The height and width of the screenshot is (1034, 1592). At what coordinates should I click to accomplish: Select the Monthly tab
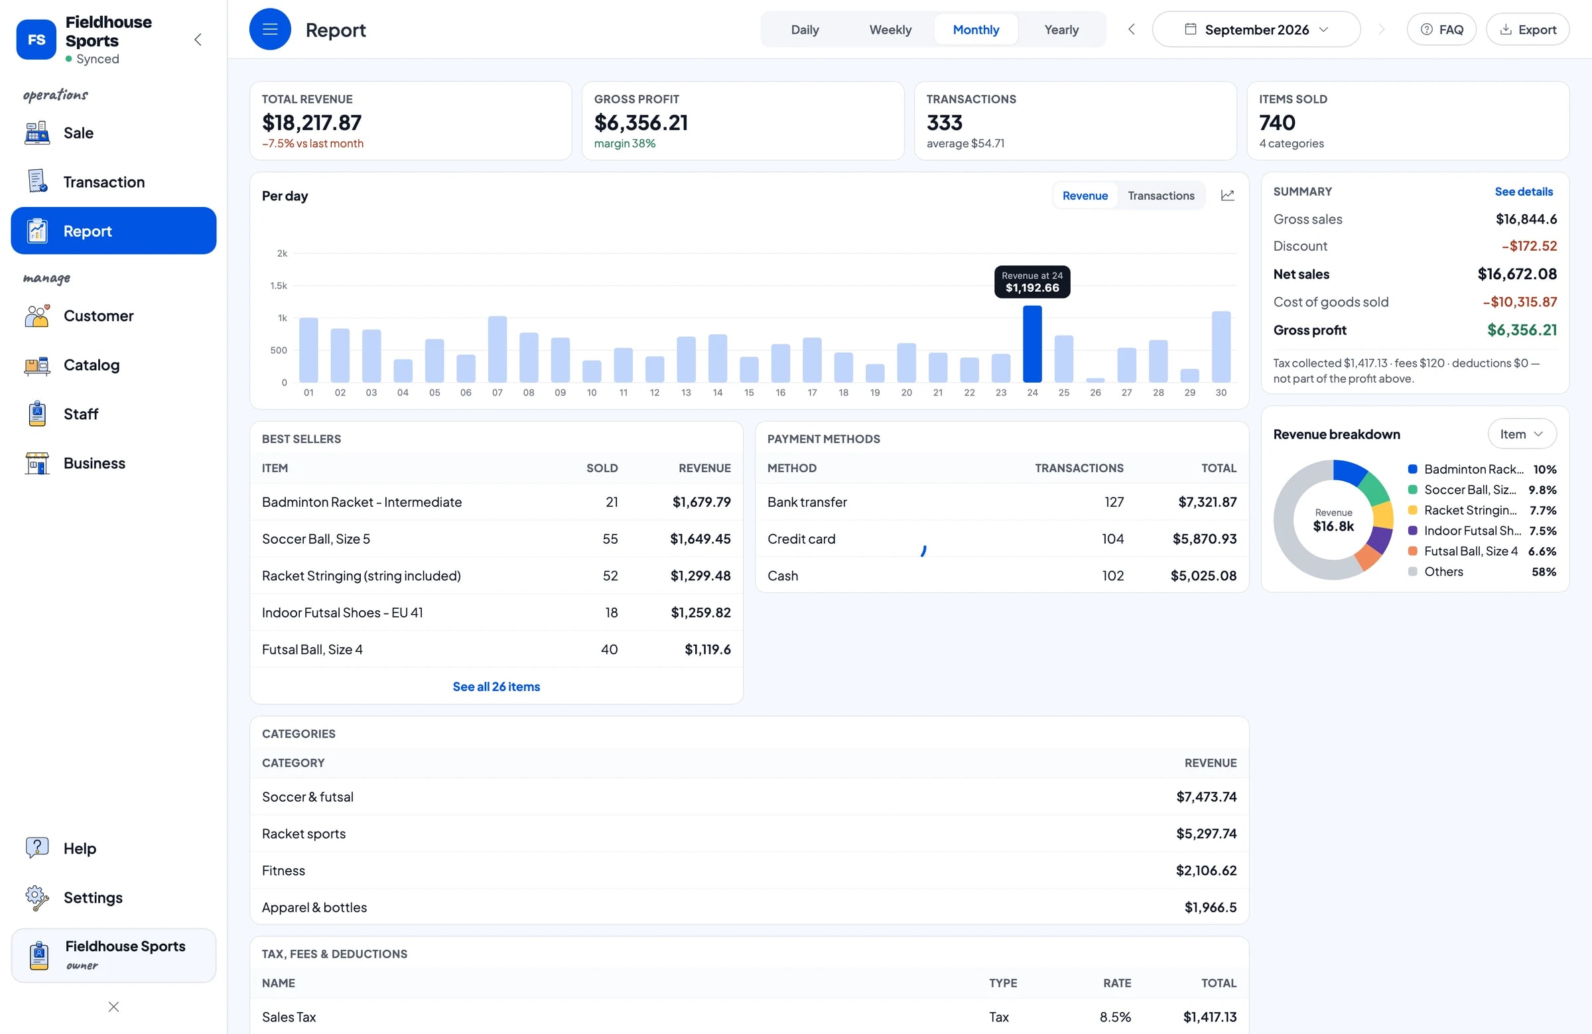point(976,29)
